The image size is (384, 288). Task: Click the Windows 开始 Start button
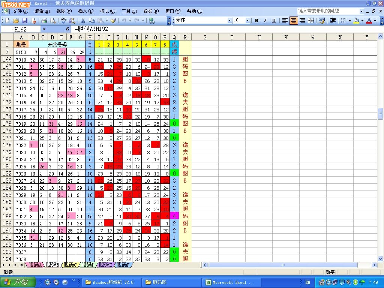point(18,282)
